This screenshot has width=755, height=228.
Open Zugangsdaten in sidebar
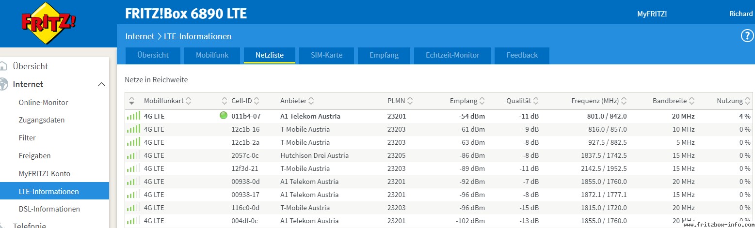(x=42, y=120)
